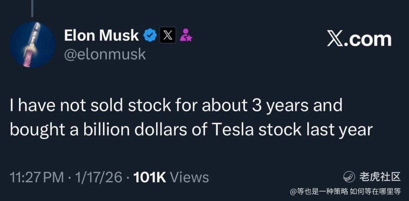The width and height of the screenshot is (409, 201).
Task: Click the 老虎社区 tiger logo icon
Action: [349, 177]
